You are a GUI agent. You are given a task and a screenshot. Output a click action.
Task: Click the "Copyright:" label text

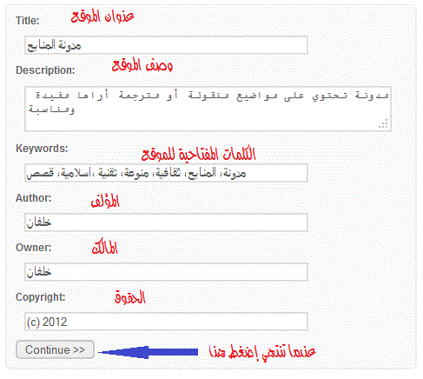tap(41, 297)
